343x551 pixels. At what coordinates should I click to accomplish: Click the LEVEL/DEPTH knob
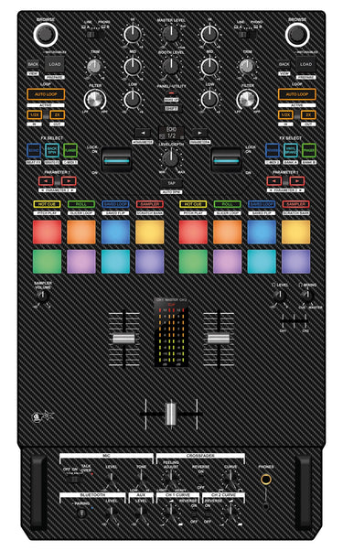pyautogui.click(x=171, y=158)
